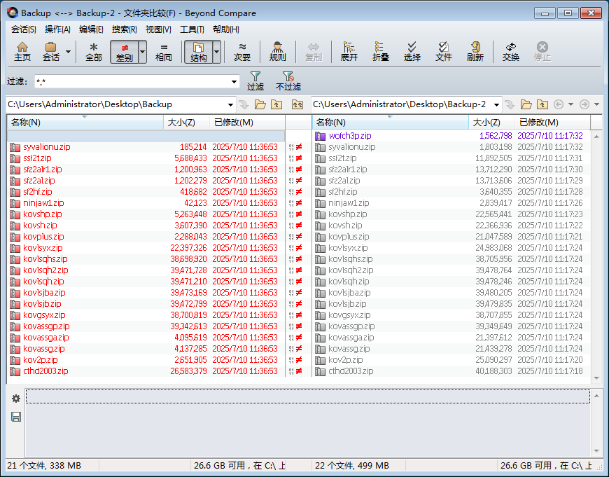The height and width of the screenshot is (477, 609).
Task: Click the left path field C:\Users\Administrator\Desktop\Backup
Action: (x=116, y=104)
